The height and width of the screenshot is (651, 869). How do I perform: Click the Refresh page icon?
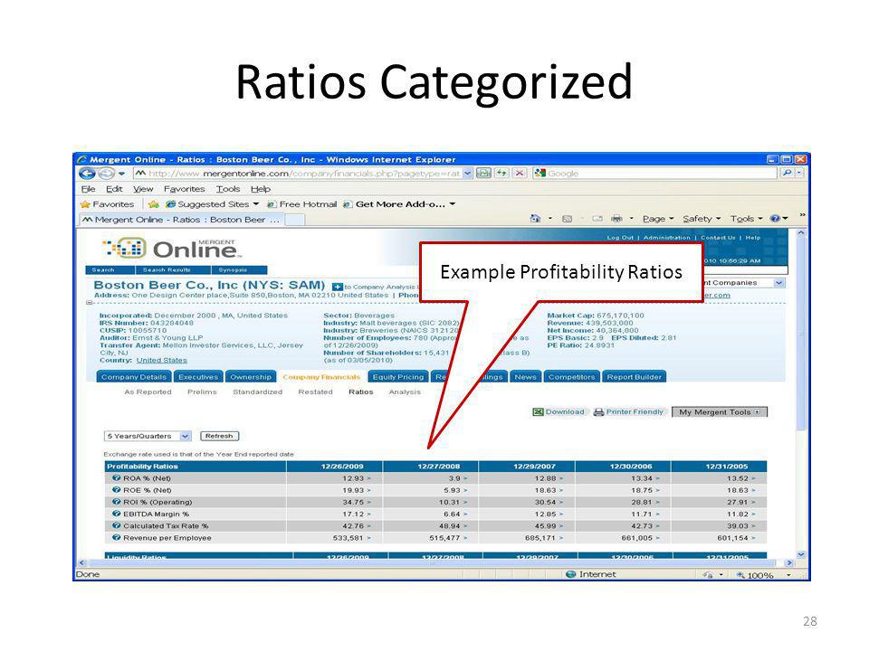coord(501,174)
